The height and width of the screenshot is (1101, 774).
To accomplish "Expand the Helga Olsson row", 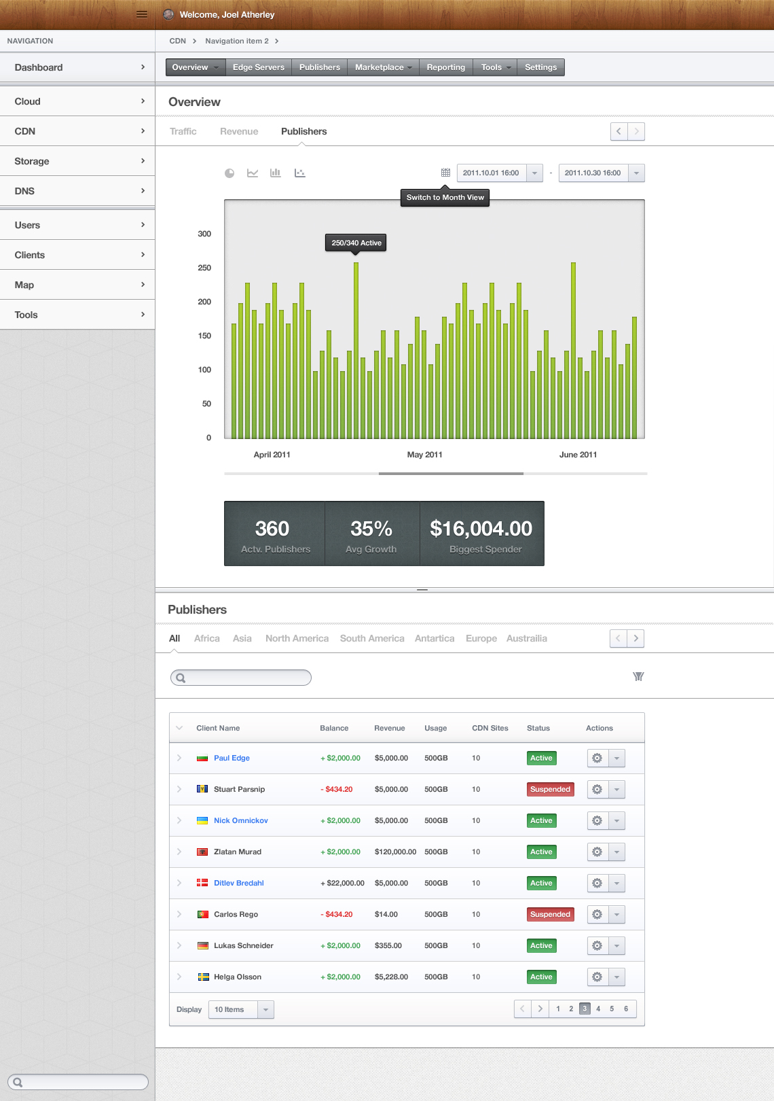I will click(179, 977).
